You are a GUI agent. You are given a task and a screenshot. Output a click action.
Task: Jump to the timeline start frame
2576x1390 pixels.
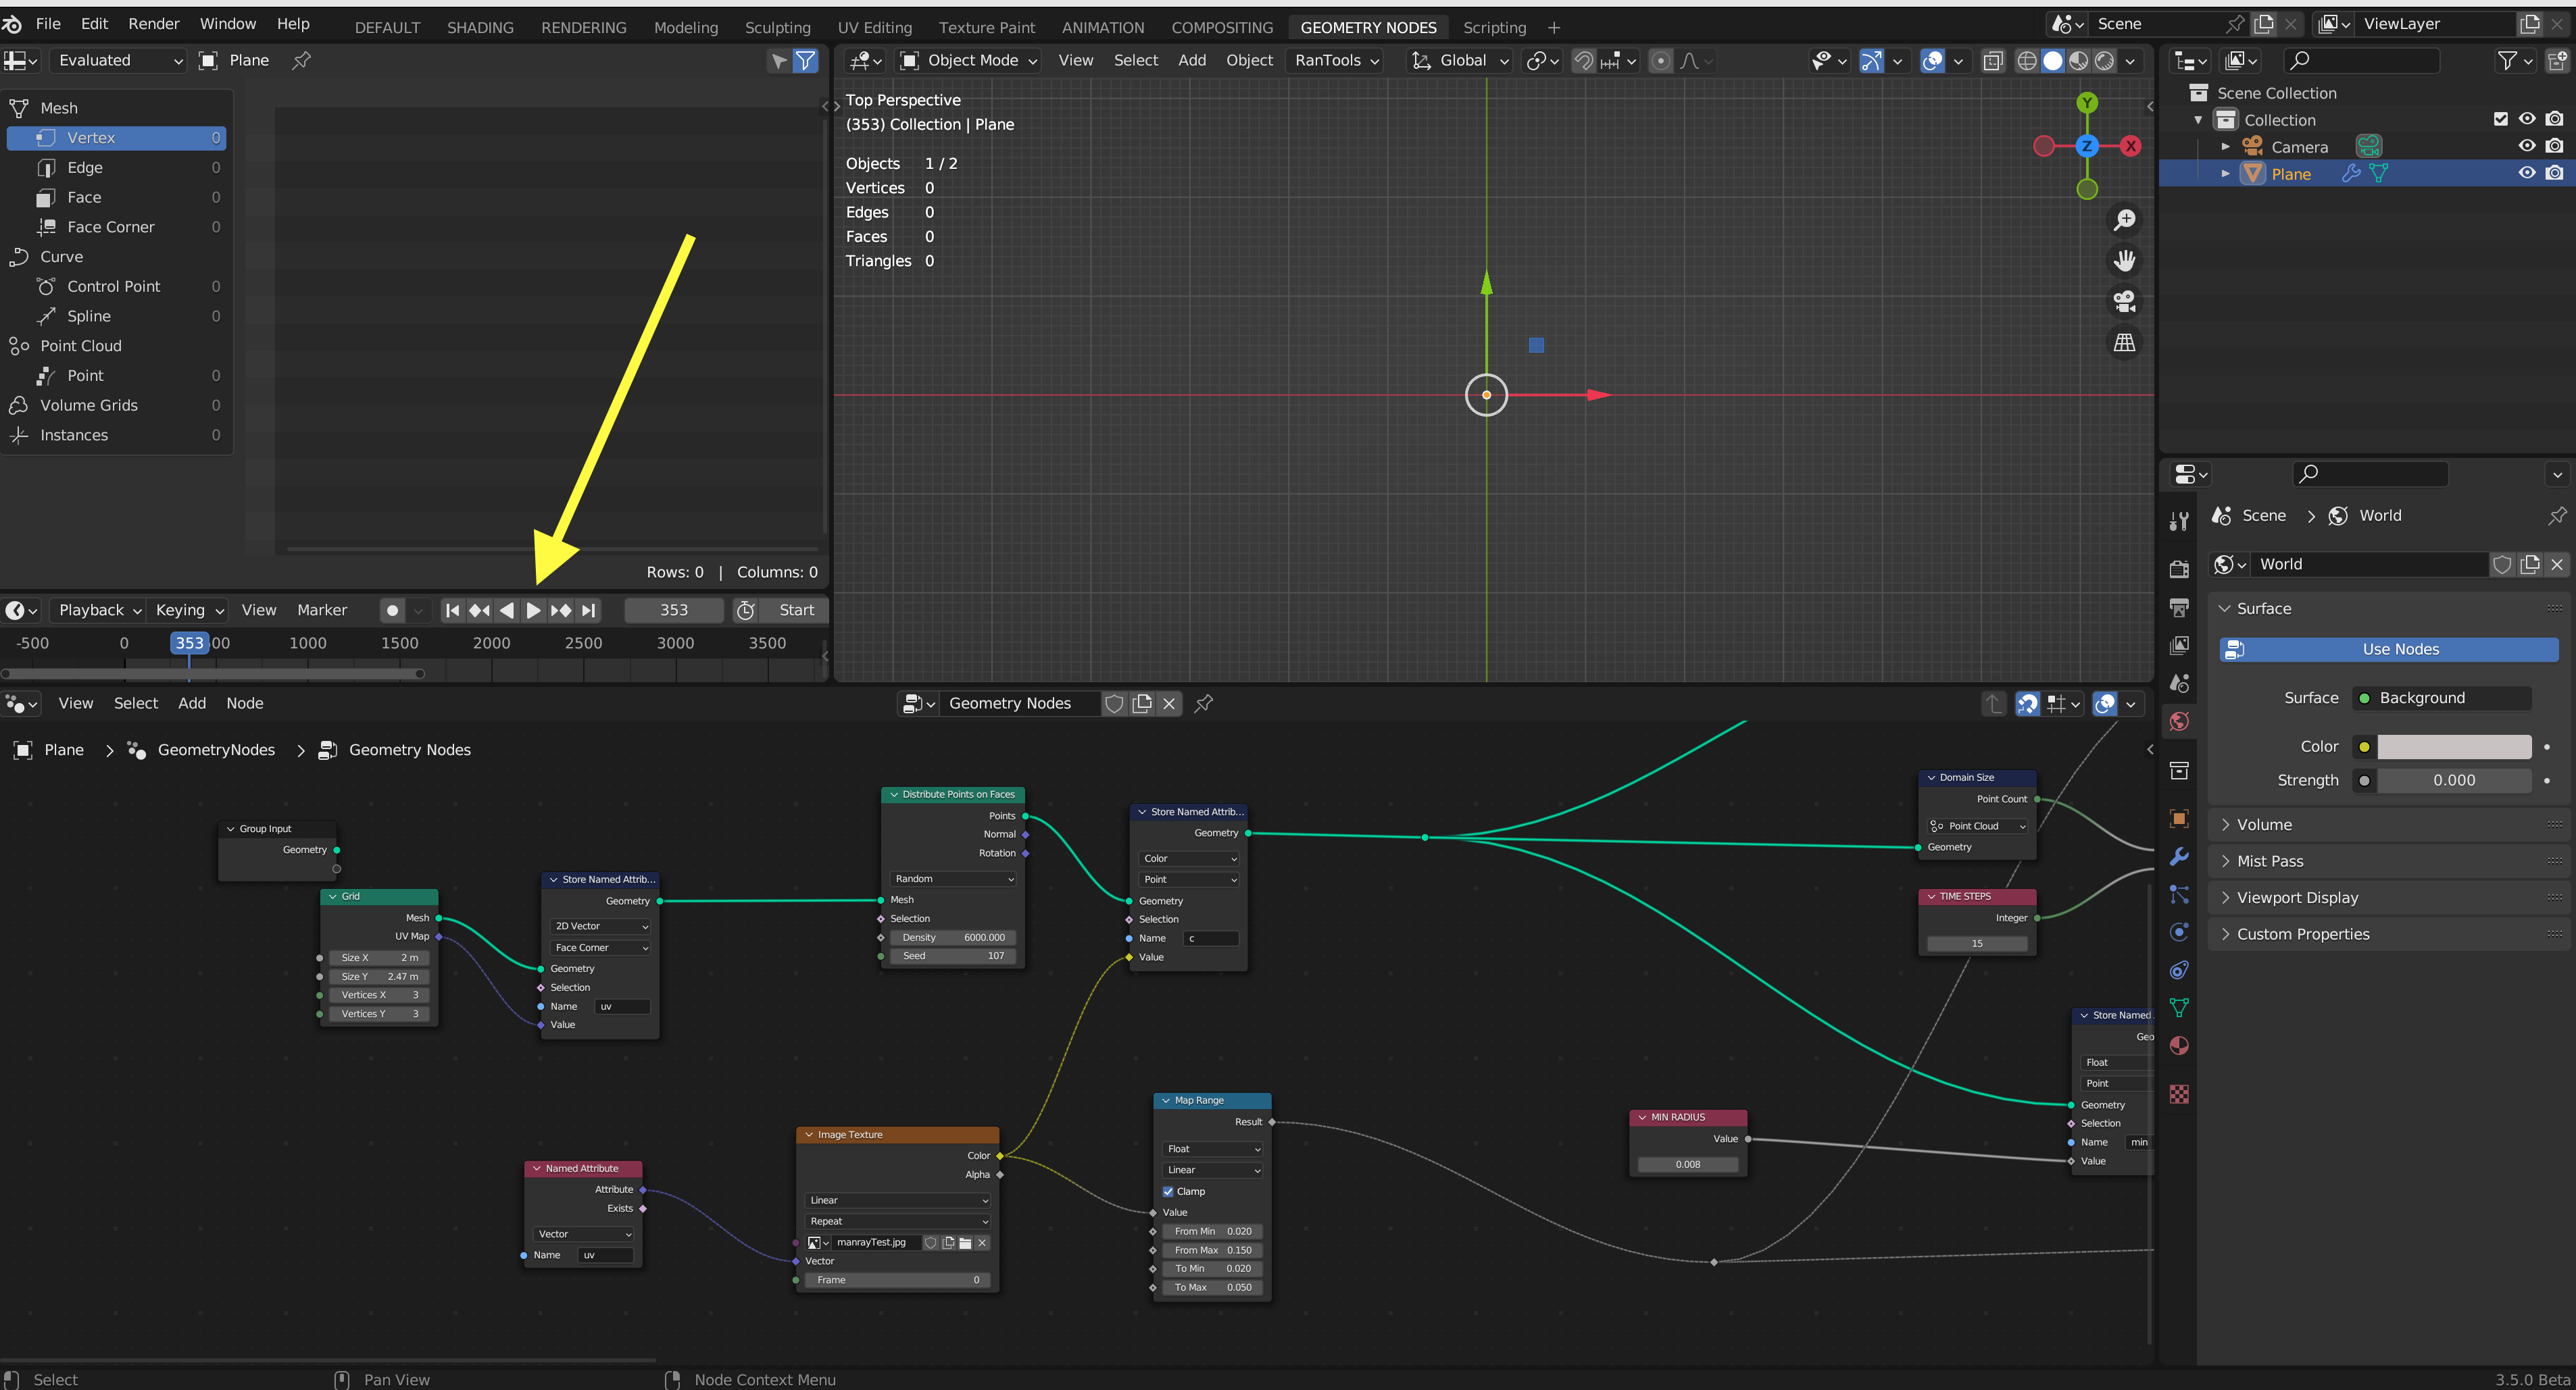click(452, 611)
